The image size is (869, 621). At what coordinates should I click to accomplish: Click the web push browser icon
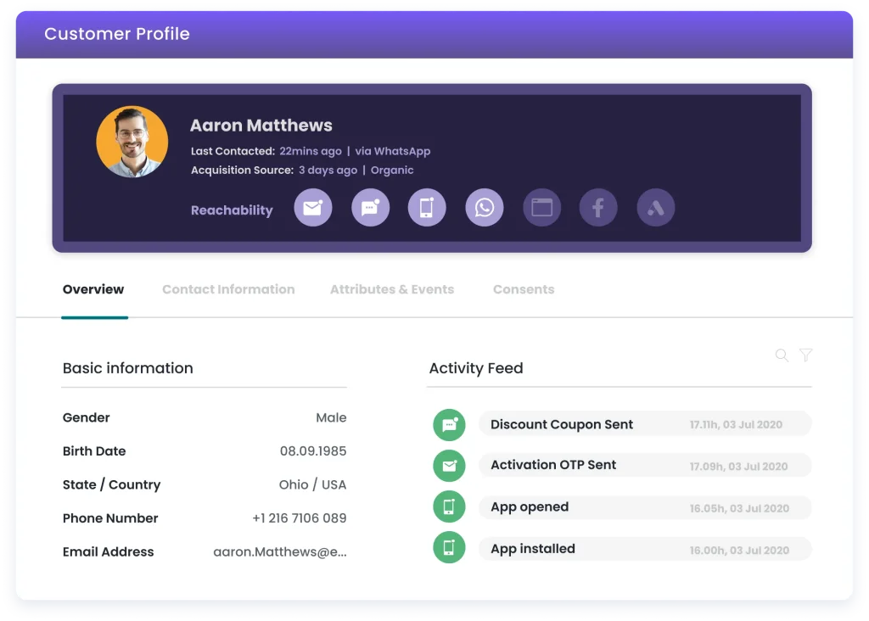click(542, 207)
